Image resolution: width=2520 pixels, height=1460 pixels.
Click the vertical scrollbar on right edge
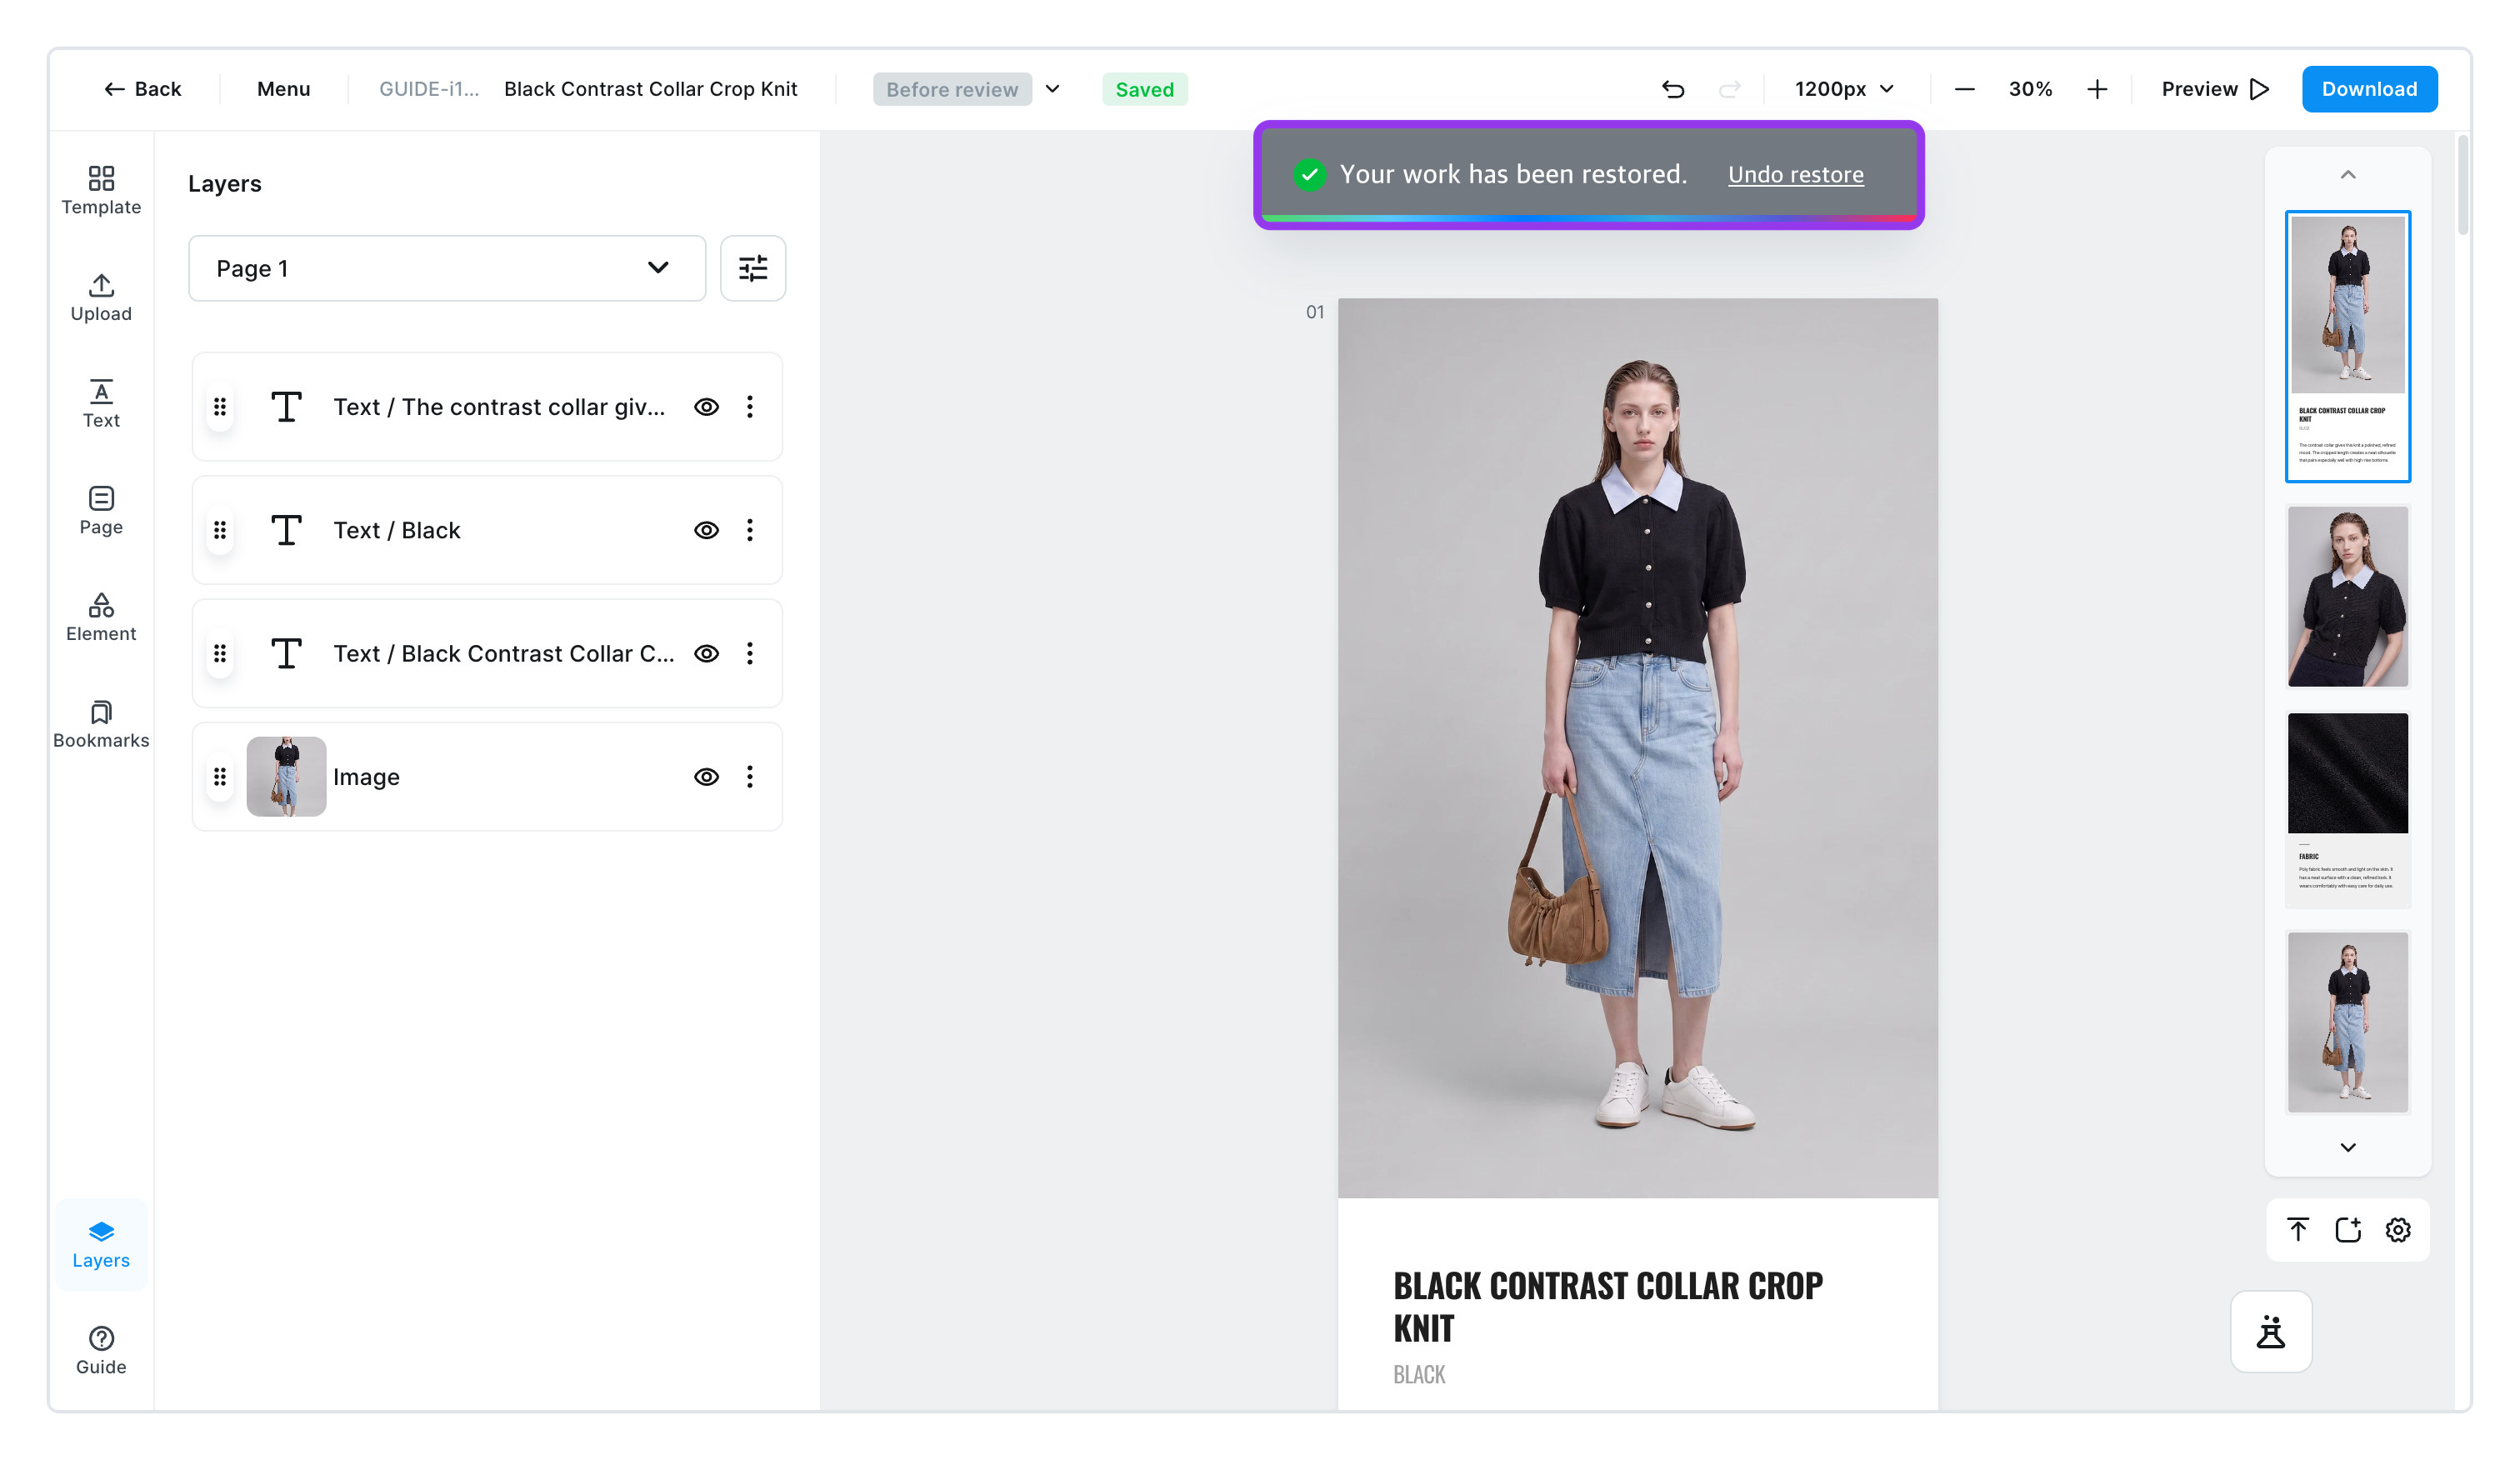coord(2462,185)
